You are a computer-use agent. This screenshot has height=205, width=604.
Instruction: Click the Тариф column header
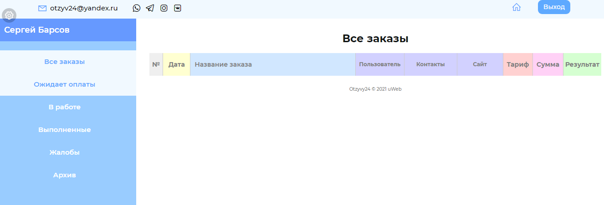pos(518,64)
